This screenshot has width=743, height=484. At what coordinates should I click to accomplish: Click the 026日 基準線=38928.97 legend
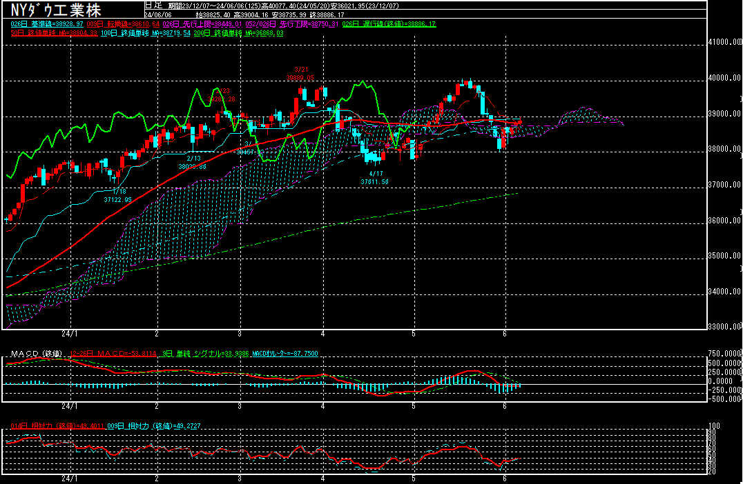[x=47, y=23]
